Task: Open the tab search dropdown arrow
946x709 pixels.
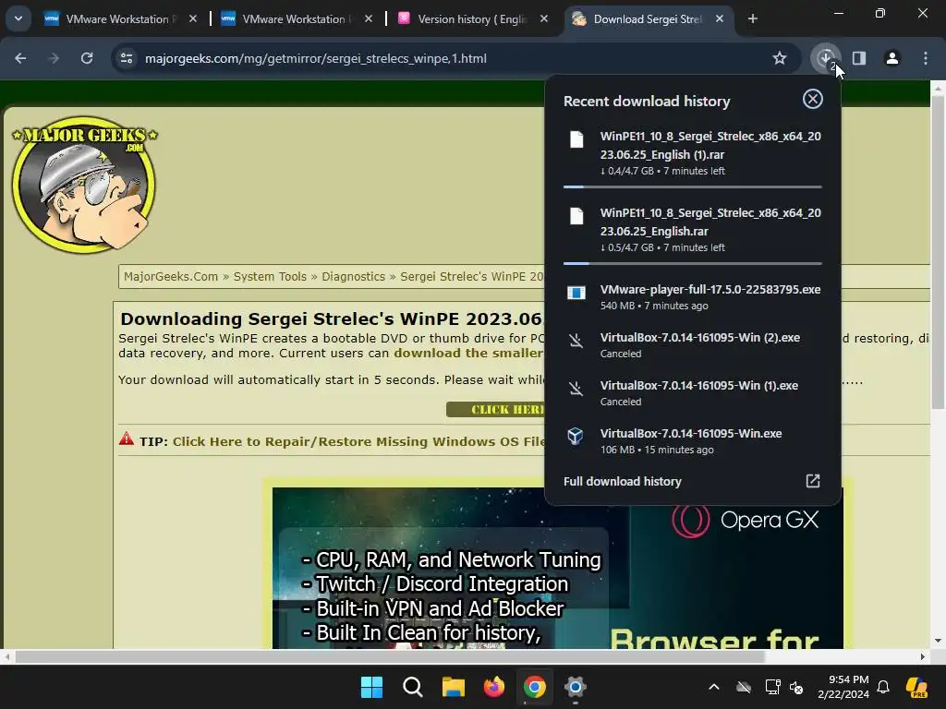Action: tap(18, 18)
